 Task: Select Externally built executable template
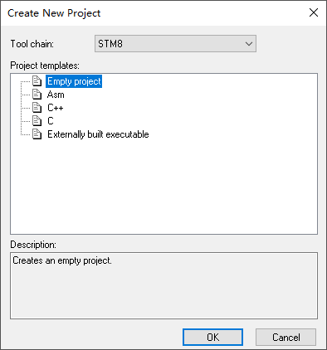98,134
